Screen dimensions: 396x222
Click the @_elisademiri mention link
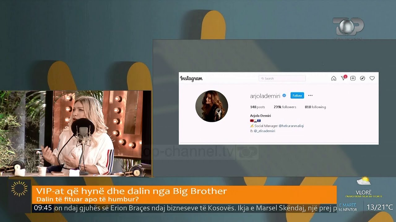265,131
